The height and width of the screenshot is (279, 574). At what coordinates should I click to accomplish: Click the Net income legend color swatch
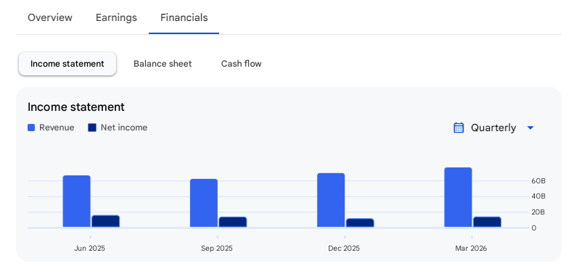[92, 128]
